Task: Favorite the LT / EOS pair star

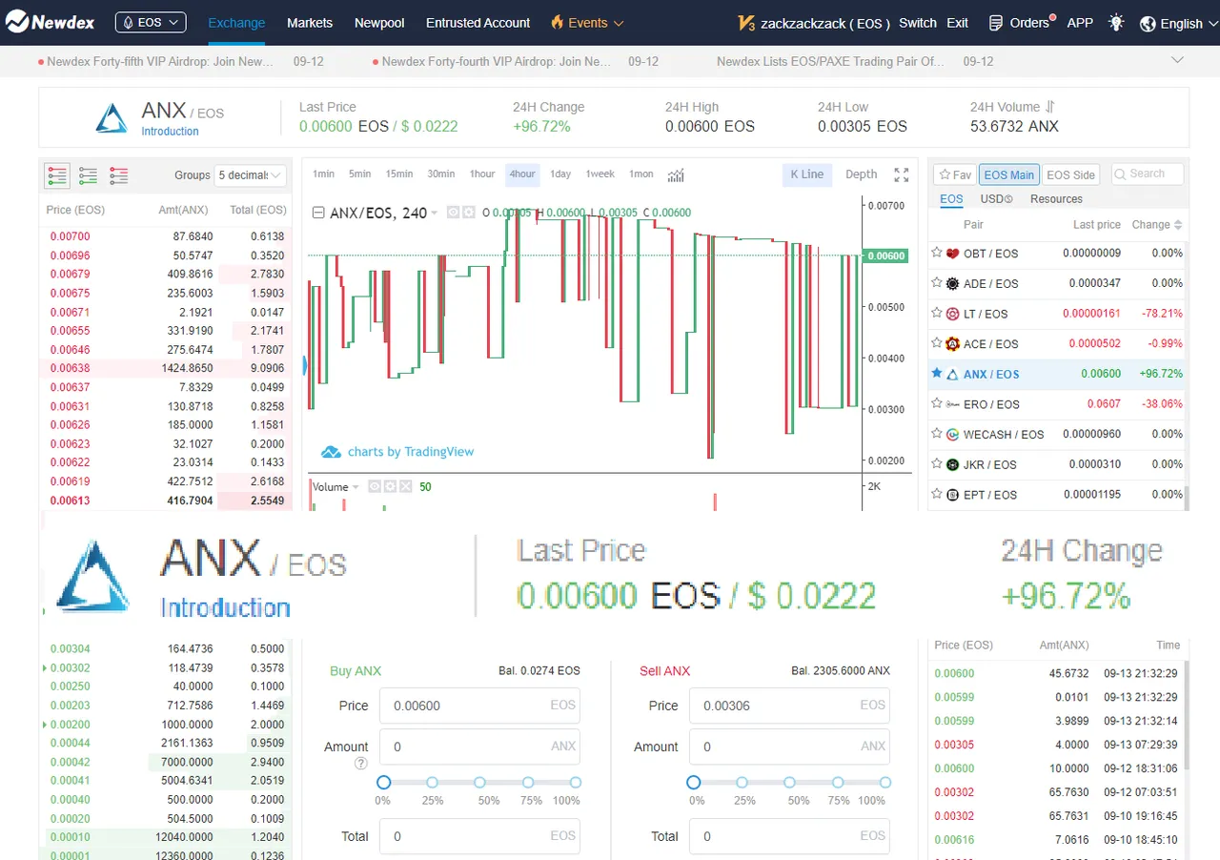Action: [937, 313]
